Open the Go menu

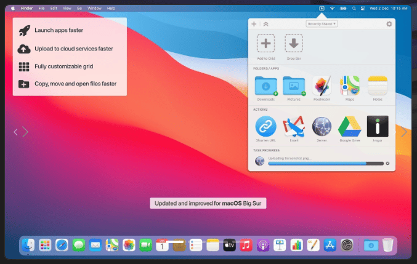tap(79, 8)
